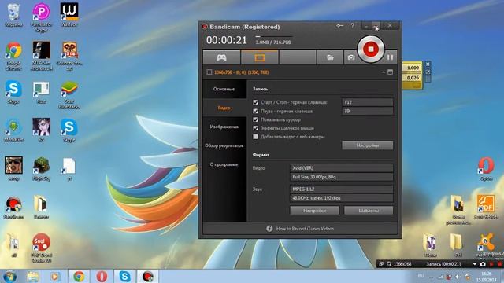Toggle Показывать курсор checkbox

coord(255,119)
